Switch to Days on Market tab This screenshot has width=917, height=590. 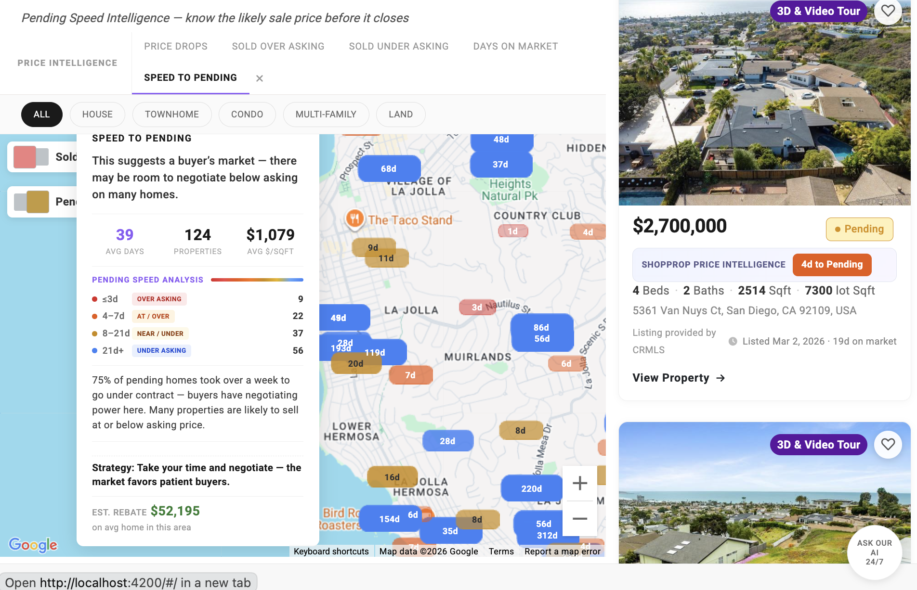(515, 46)
